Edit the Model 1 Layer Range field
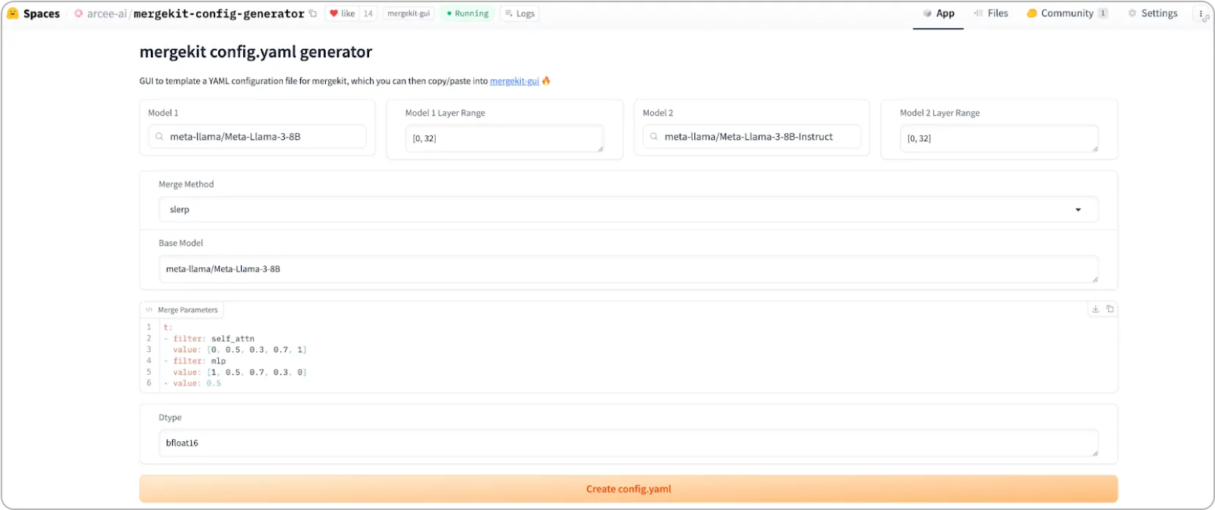The height and width of the screenshot is (510, 1215). tap(505, 138)
